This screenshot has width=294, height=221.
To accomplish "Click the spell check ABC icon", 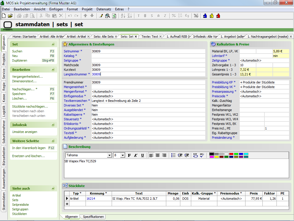I will [x=202, y=155].
